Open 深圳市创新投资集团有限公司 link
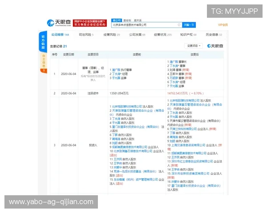Image resolution: width=267 pixels, height=213 pixels. click(190, 174)
